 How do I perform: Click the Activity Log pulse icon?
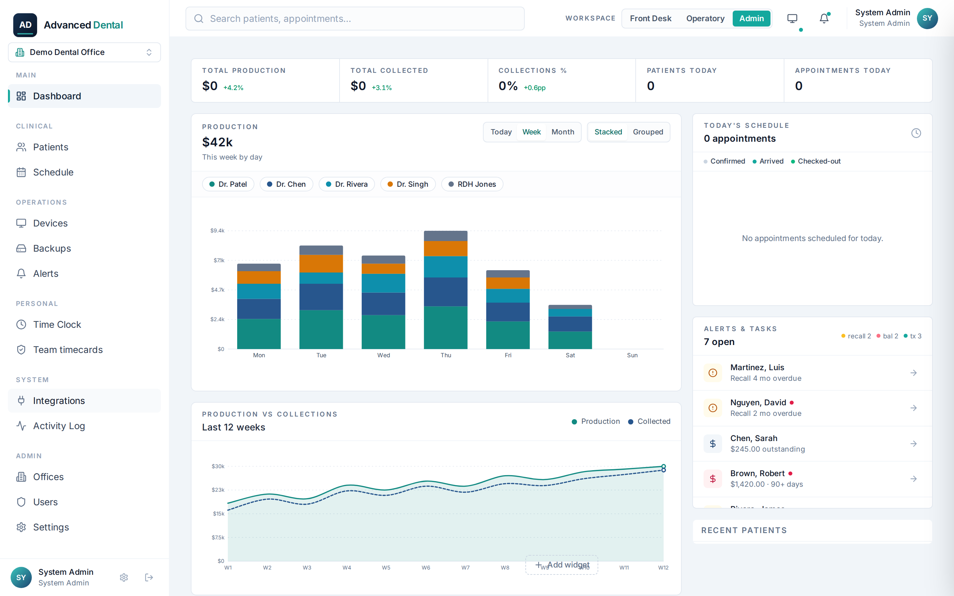[x=21, y=426]
